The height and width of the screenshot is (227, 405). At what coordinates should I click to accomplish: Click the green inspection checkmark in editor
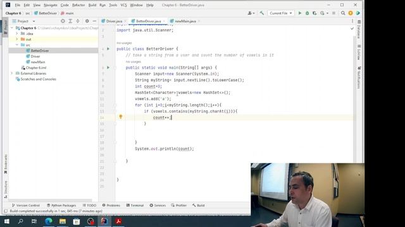[x=352, y=28]
